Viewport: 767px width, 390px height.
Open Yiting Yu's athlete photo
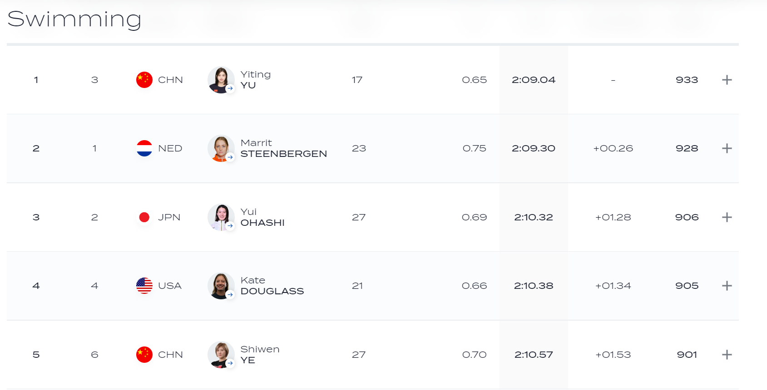[x=221, y=80]
